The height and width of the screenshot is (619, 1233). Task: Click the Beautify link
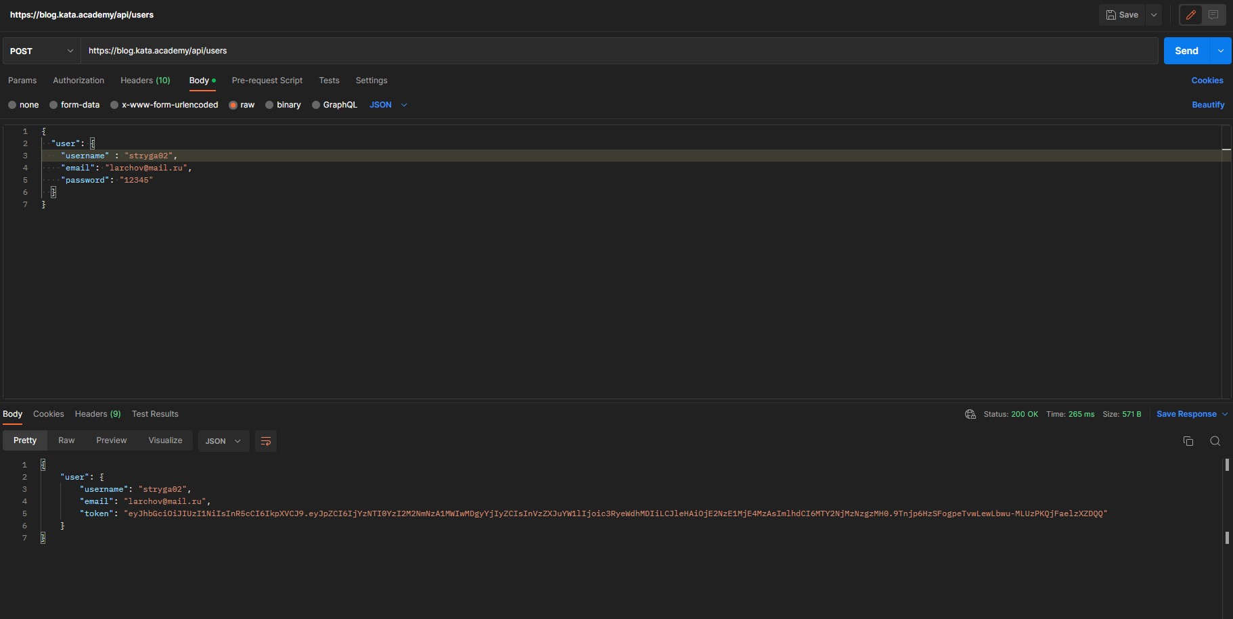pos(1209,105)
